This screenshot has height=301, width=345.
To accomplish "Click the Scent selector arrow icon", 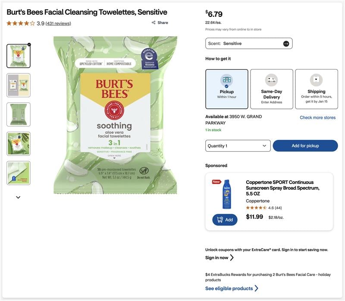I will (286, 44).
